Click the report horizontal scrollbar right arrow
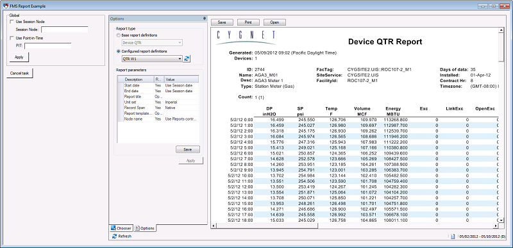 click(495, 226)
